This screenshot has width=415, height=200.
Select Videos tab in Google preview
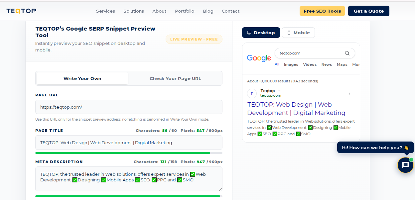pyautogui.click(x=310, y=64)
